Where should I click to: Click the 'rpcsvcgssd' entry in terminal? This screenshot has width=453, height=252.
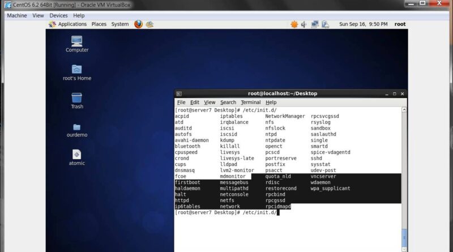tap(324, 116)
